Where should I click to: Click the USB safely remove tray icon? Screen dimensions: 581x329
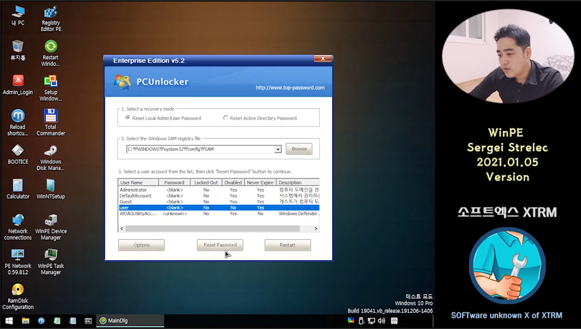(361, 320)
